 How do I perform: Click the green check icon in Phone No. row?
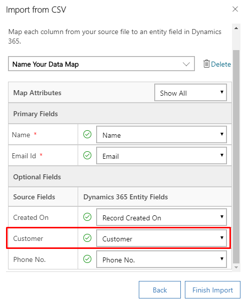[x=87, y=259]
